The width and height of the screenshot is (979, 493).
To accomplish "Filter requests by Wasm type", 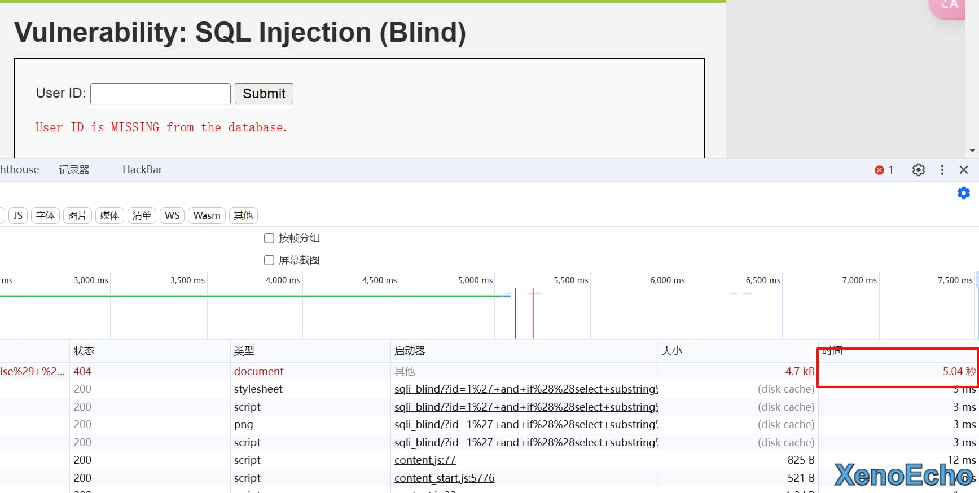I will [207, 215].
